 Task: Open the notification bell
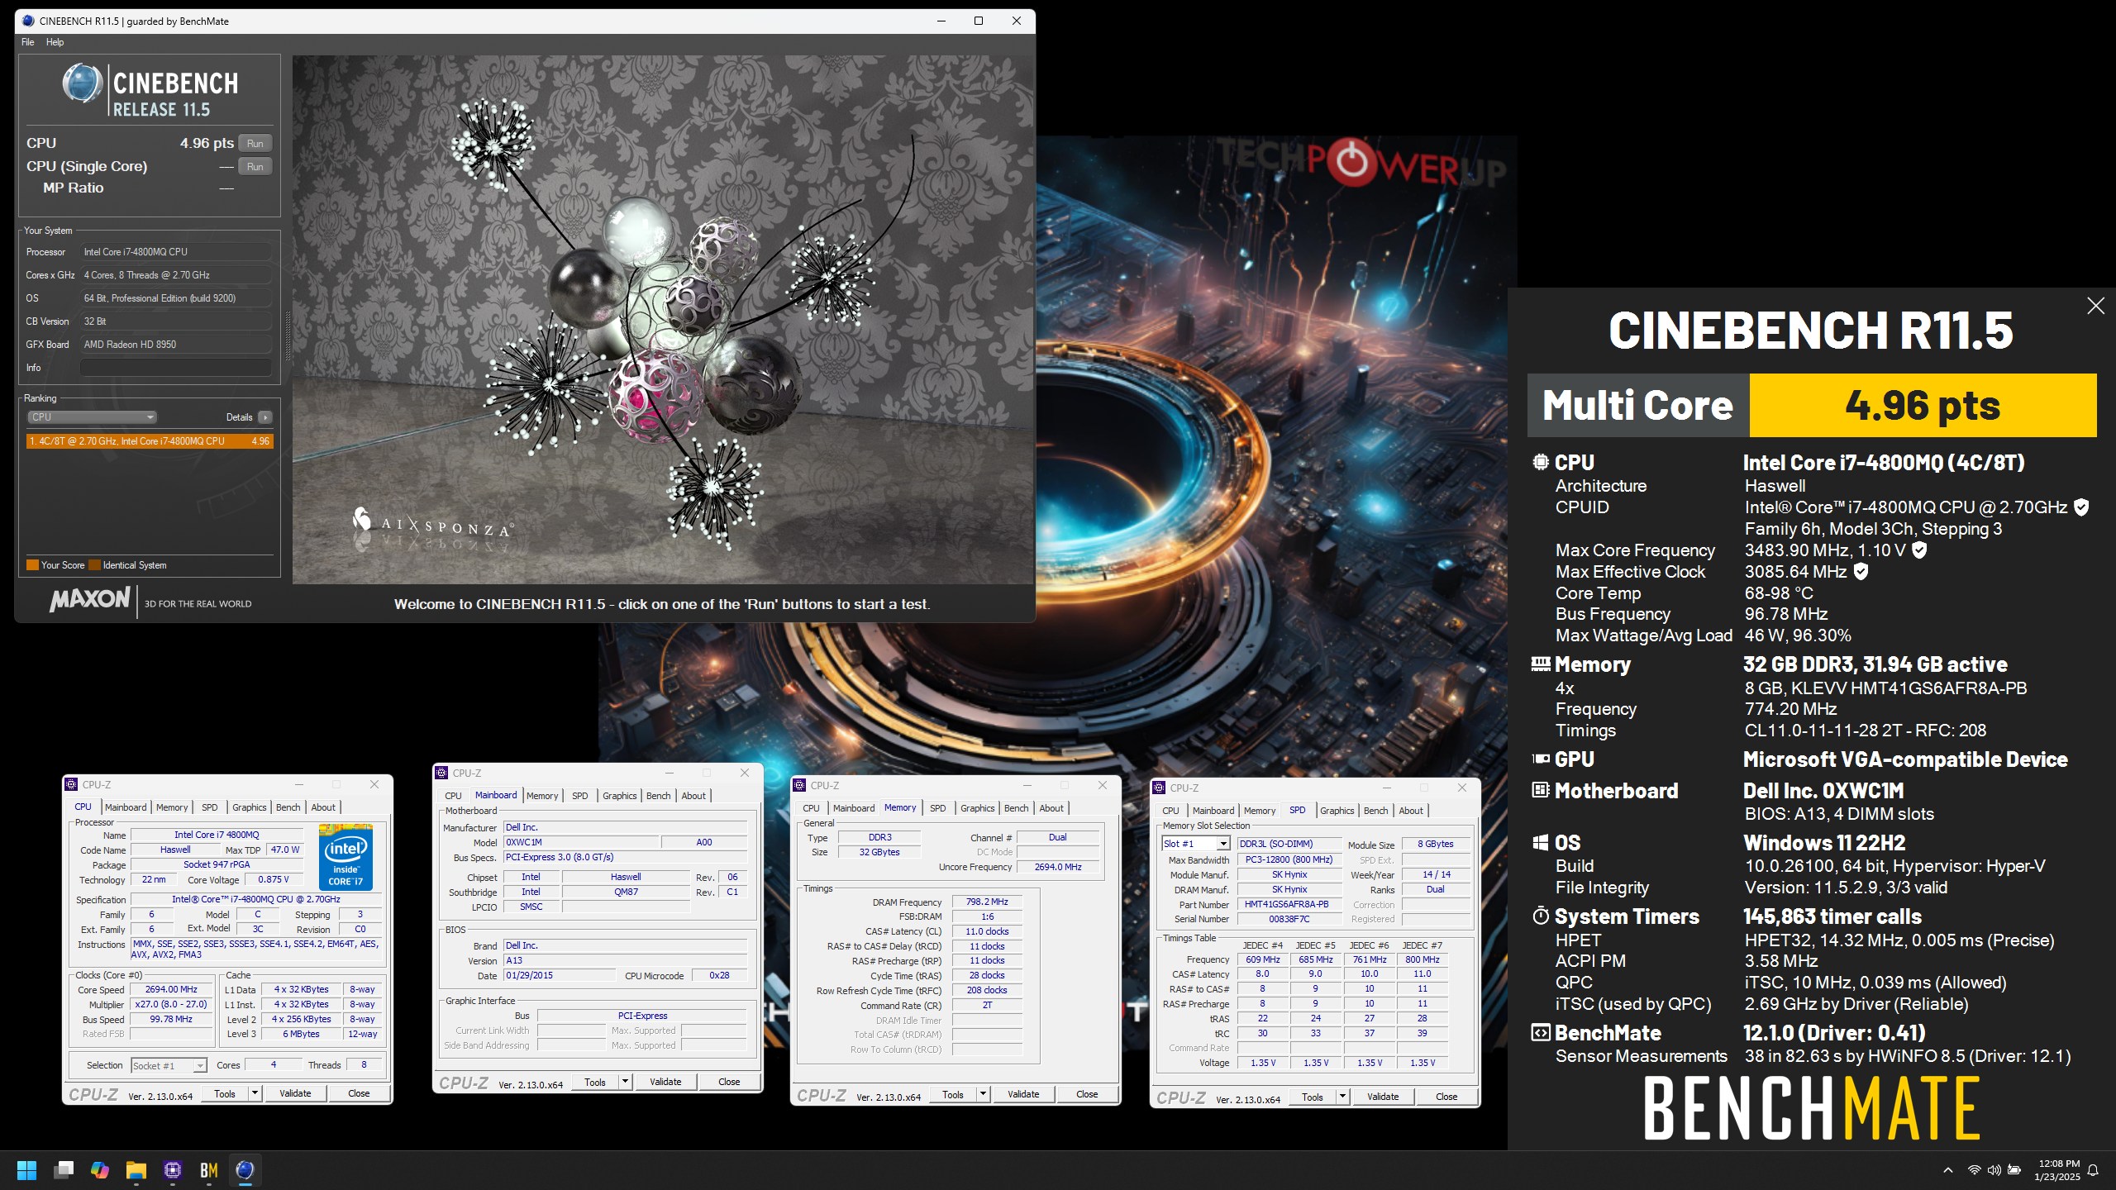click(2093, 1170)
